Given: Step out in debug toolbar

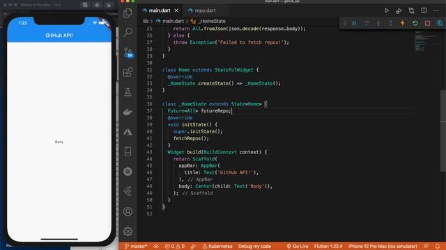Looking at the screenshot, I should (x=390, y=23).
